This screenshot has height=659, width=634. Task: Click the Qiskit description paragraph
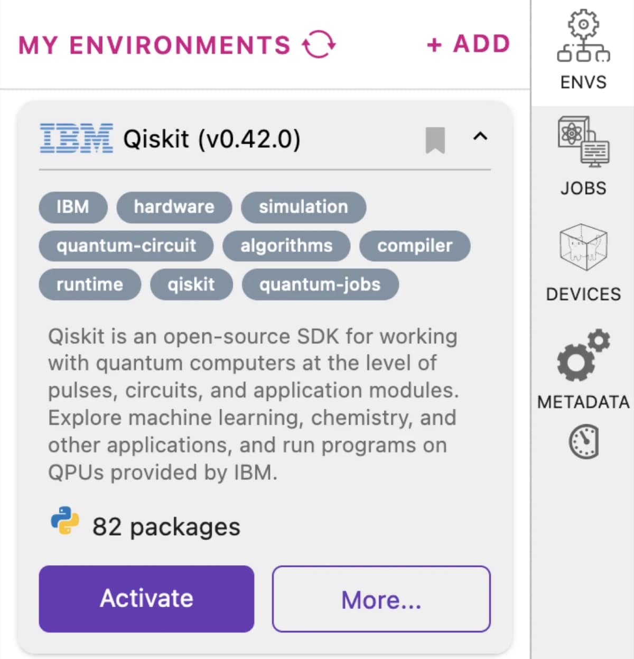click(x=254, y=404)
